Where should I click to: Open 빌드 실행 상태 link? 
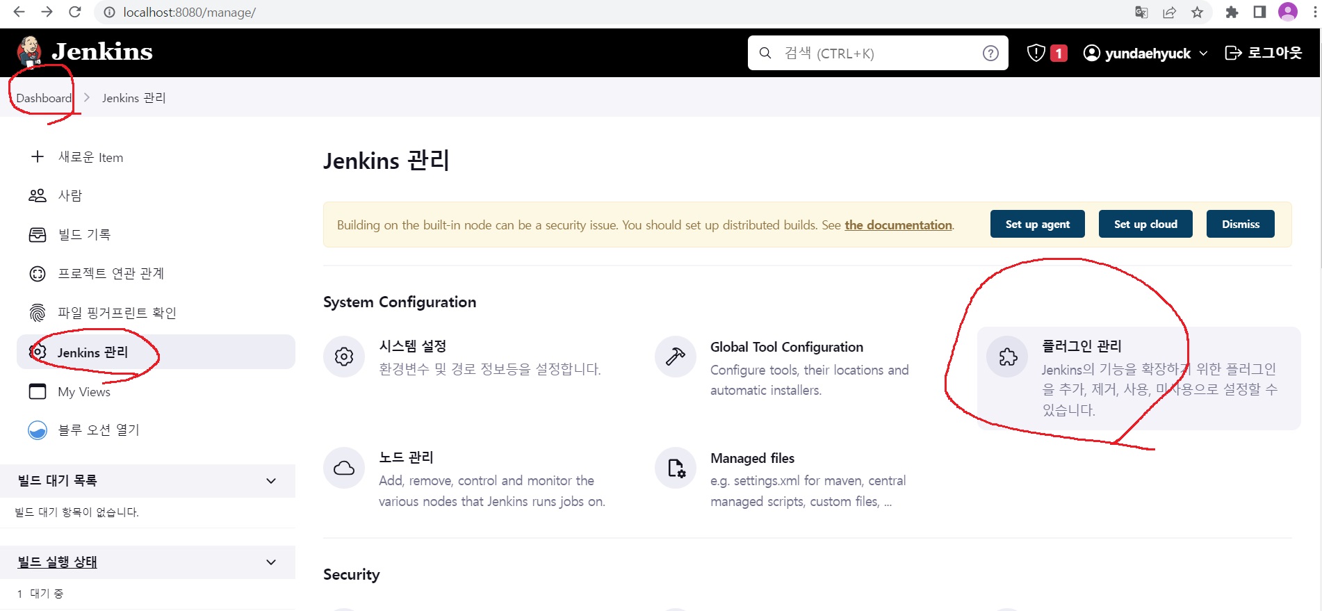point(57,562)
